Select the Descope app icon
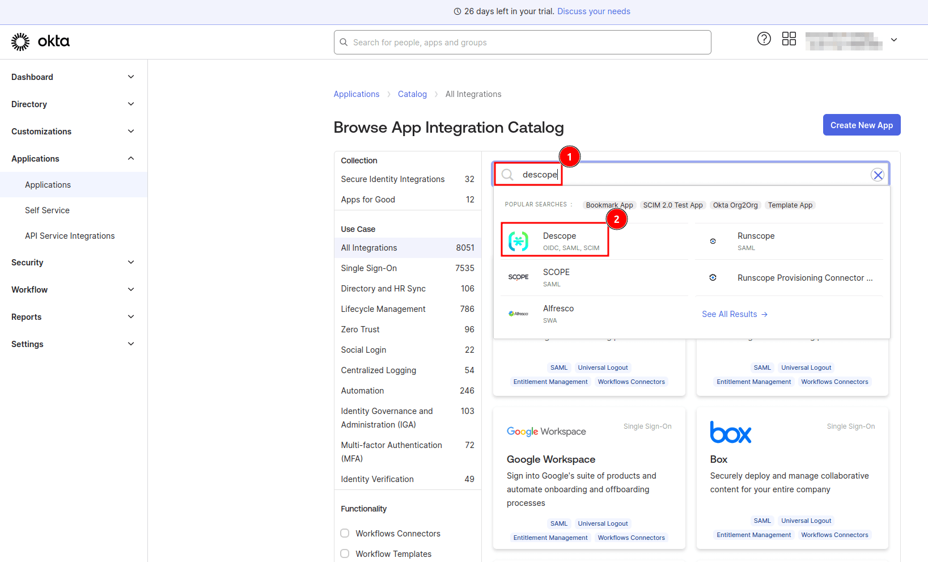 click(x=519, y=240)
